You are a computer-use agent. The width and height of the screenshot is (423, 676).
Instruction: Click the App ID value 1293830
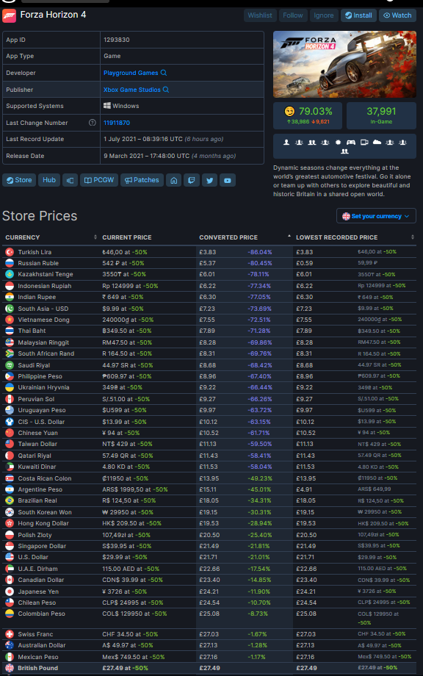pos(116,40)
